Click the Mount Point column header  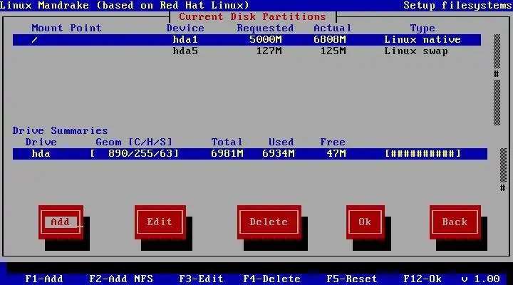tap(67, 28)
